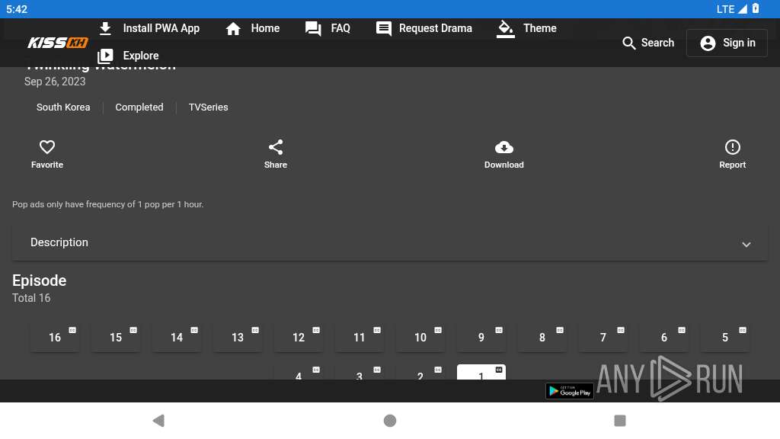
Task: Select episode 7
Action: tap(603, 338)
